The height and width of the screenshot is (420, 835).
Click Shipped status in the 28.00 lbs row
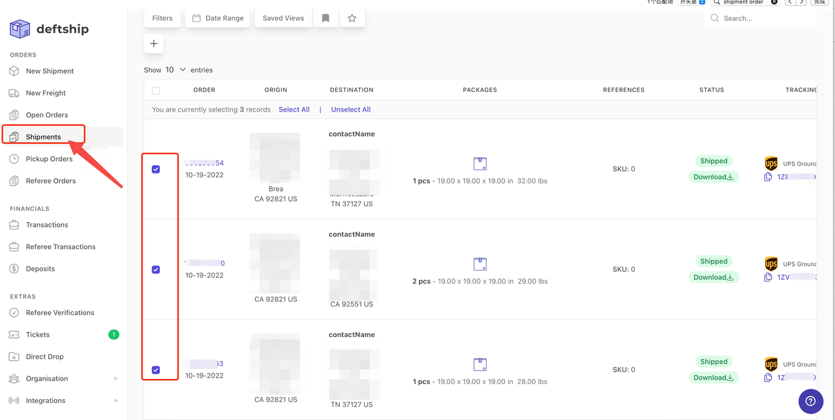pos(714,362)
